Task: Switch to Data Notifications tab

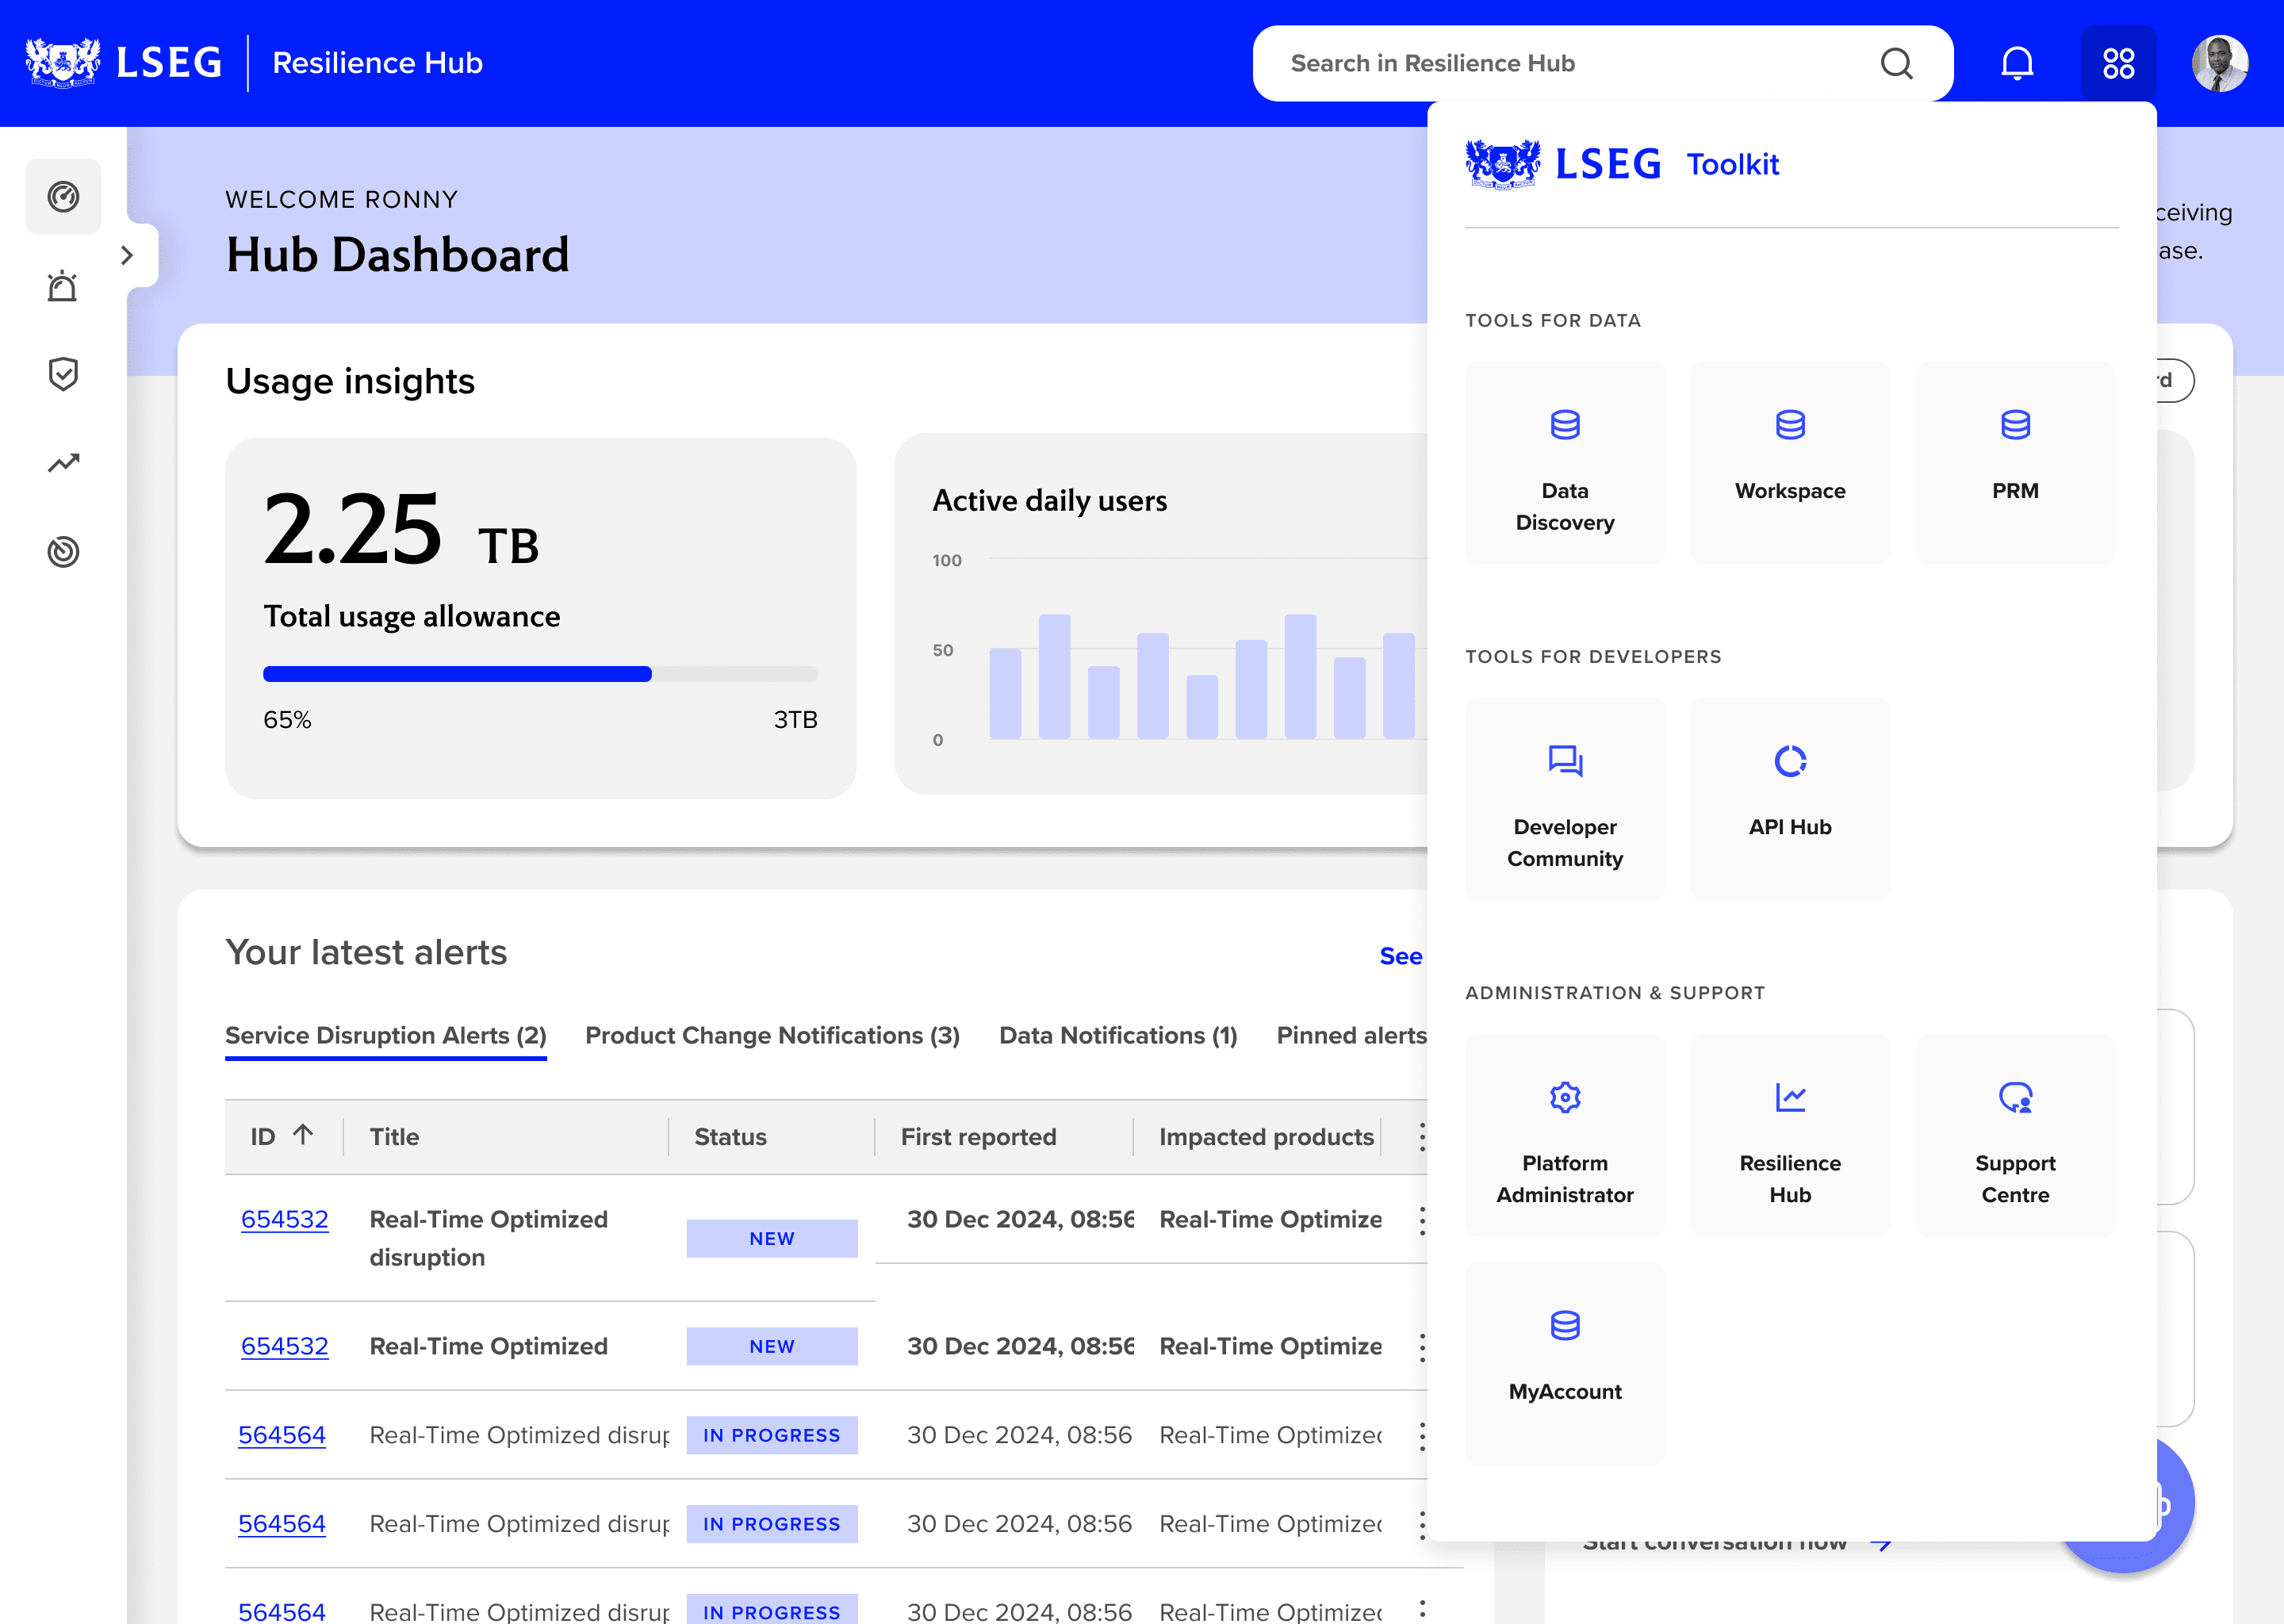Action: coord(1118,1035)
